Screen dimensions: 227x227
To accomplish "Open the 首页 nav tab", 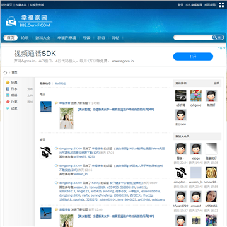I will point(11,38).
